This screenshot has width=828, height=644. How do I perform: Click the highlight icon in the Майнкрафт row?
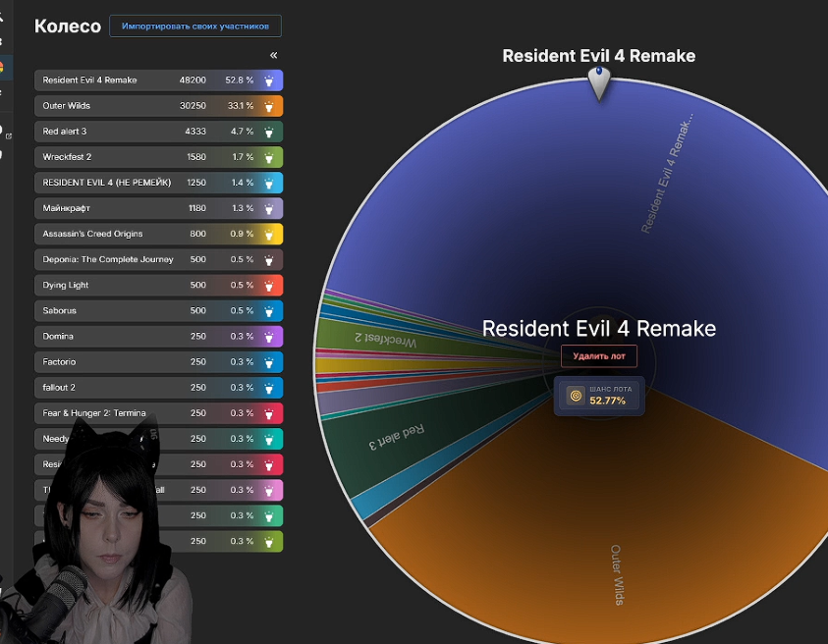point(269,208)
